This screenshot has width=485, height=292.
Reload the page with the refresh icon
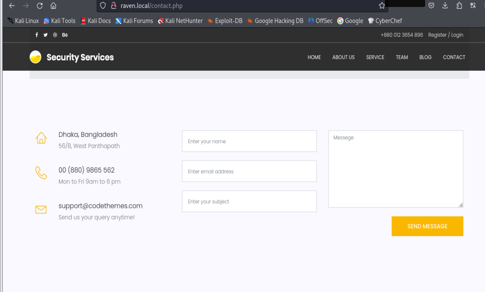[39, 6]
